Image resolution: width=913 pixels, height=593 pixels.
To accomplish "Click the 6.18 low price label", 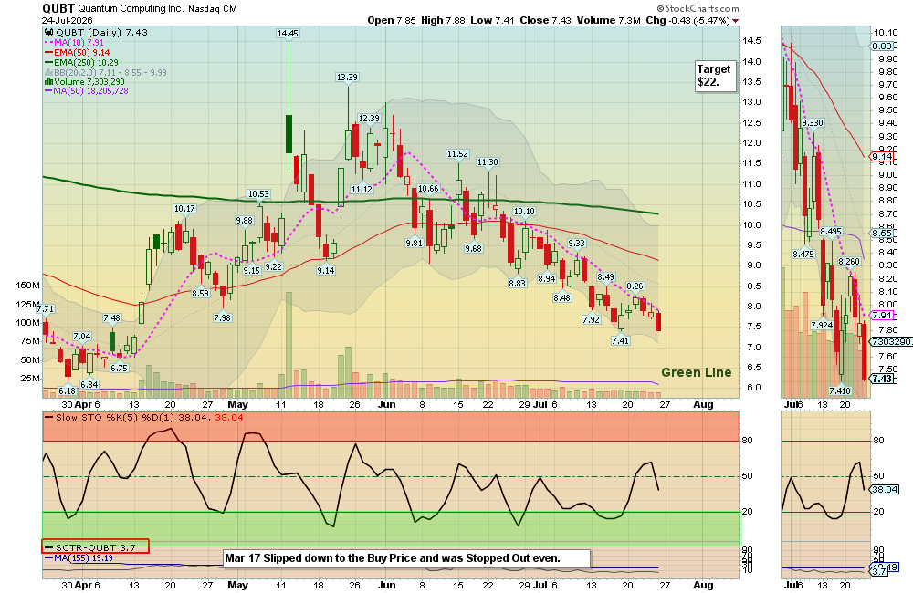I will click(68, 391).
